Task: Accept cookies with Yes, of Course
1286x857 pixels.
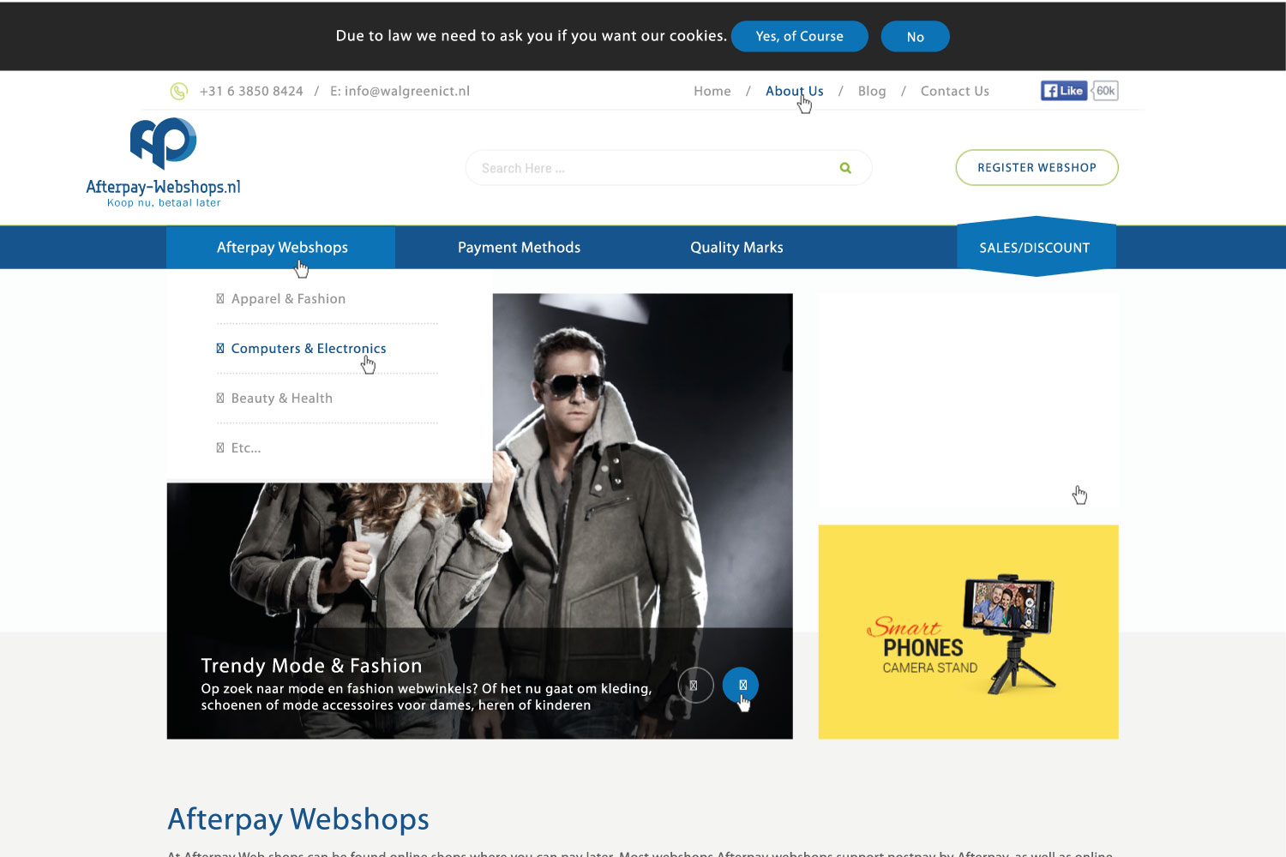Action: (800, 36)
